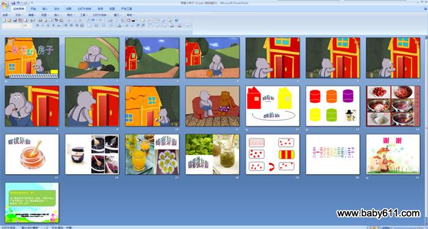Toggle Bold formatting
Image resolution: width=428 pixels, height=229 pixels.
pos(38,26)
